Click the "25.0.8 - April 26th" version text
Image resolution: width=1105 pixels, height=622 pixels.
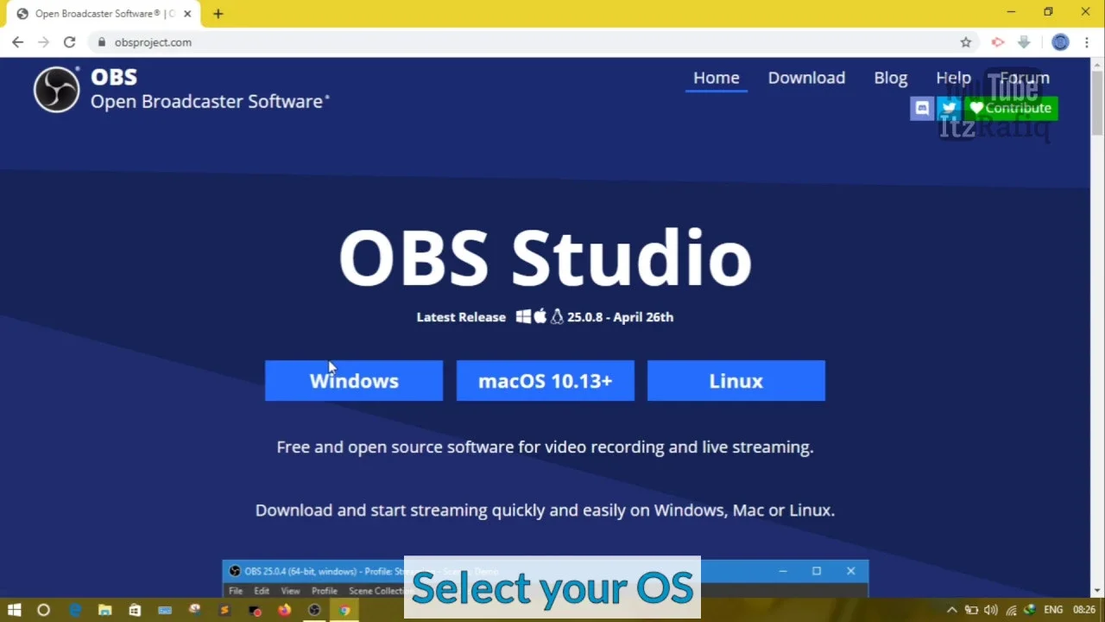point(620,317)
